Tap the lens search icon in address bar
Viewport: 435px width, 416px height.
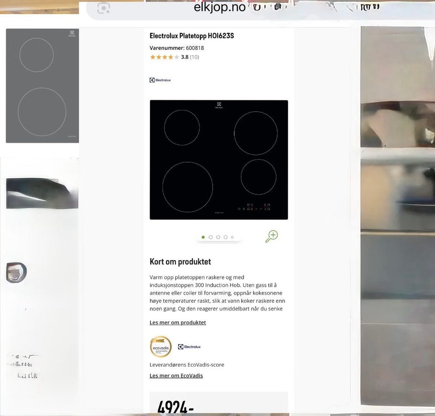pyautogui.click(x=103, y=8)
